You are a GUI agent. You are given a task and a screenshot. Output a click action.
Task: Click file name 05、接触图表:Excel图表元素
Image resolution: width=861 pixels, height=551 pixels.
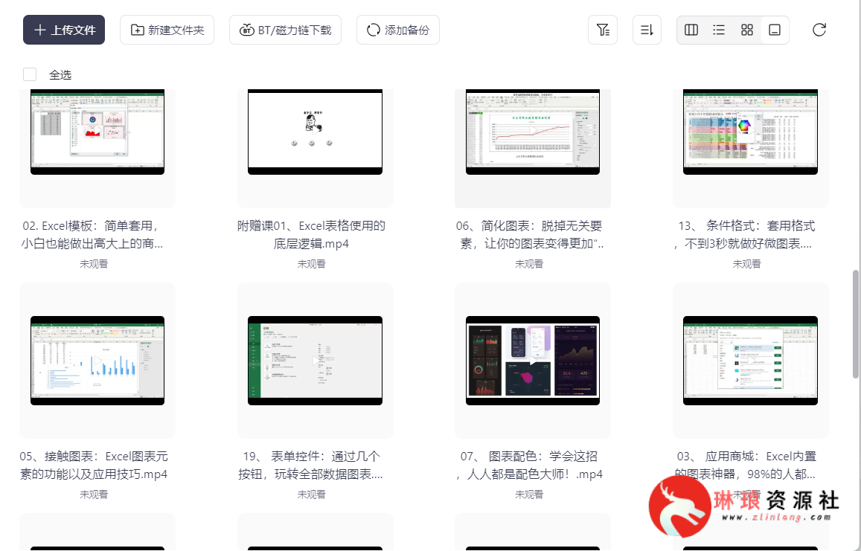[x=94, y=465]
